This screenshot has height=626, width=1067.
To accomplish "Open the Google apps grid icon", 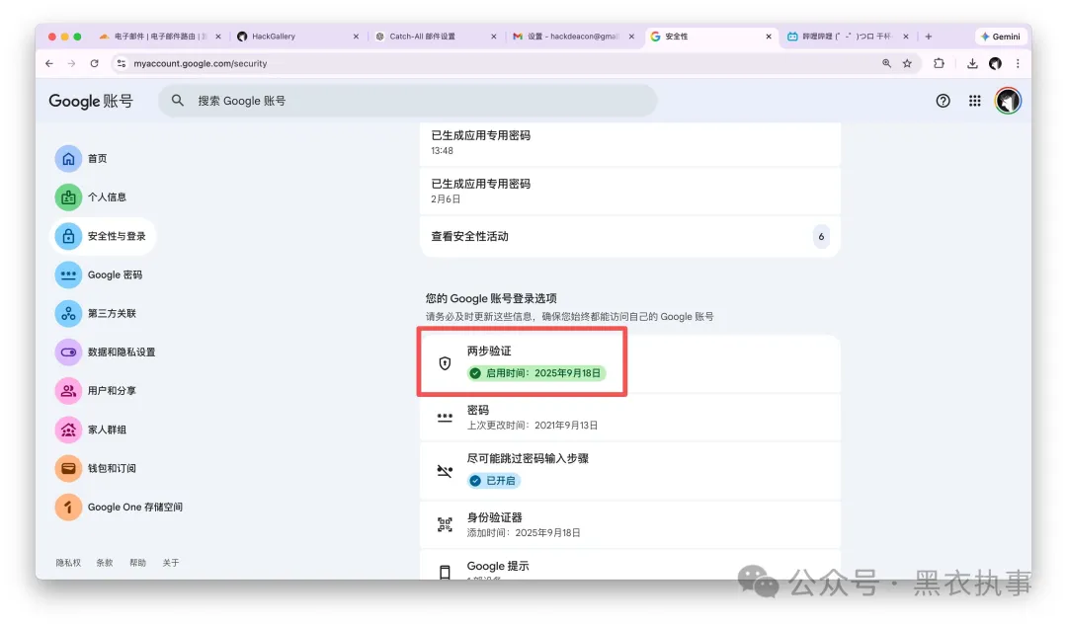I will (974, 101).
